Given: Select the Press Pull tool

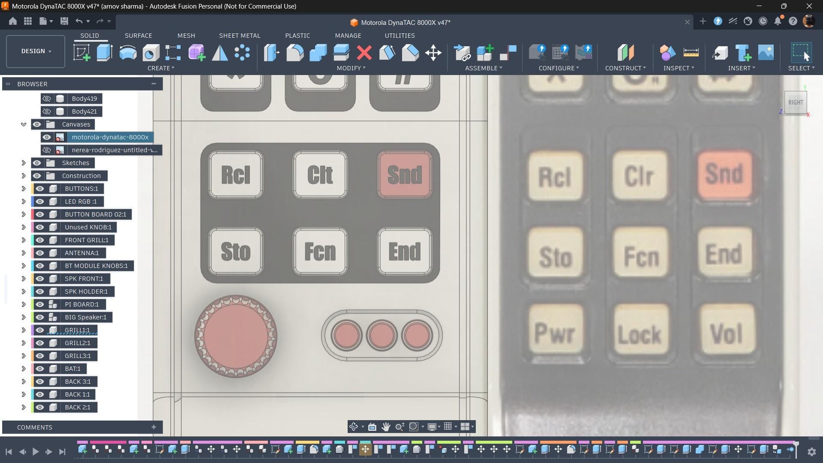Looking at the screenshot, I should pyautogui.click(x=272, y=53).
